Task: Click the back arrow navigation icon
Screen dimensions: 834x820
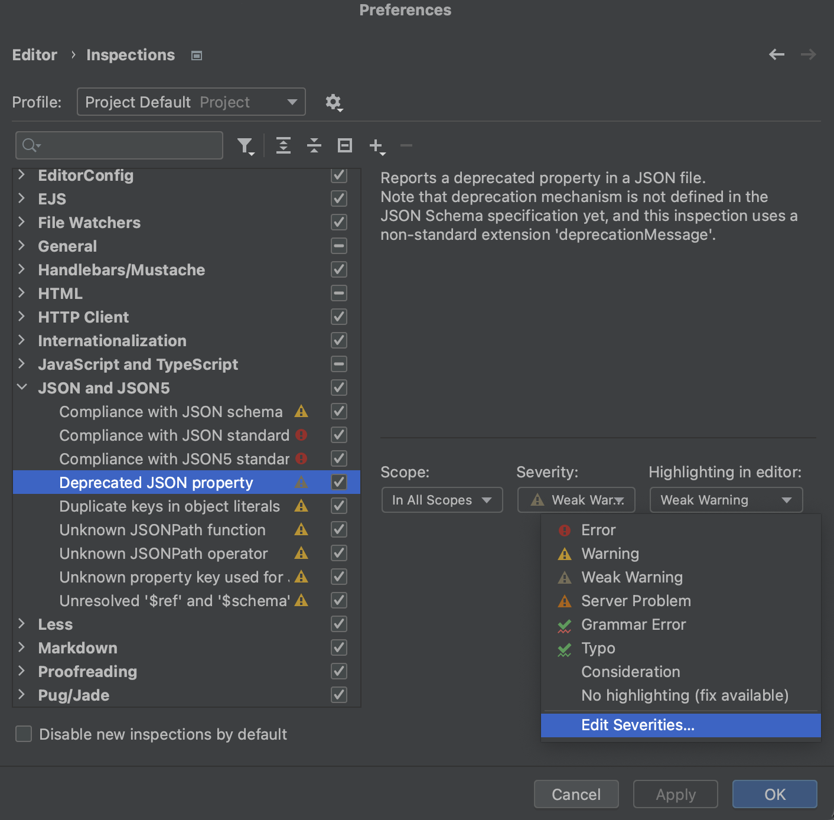Action: coord(777,55)
